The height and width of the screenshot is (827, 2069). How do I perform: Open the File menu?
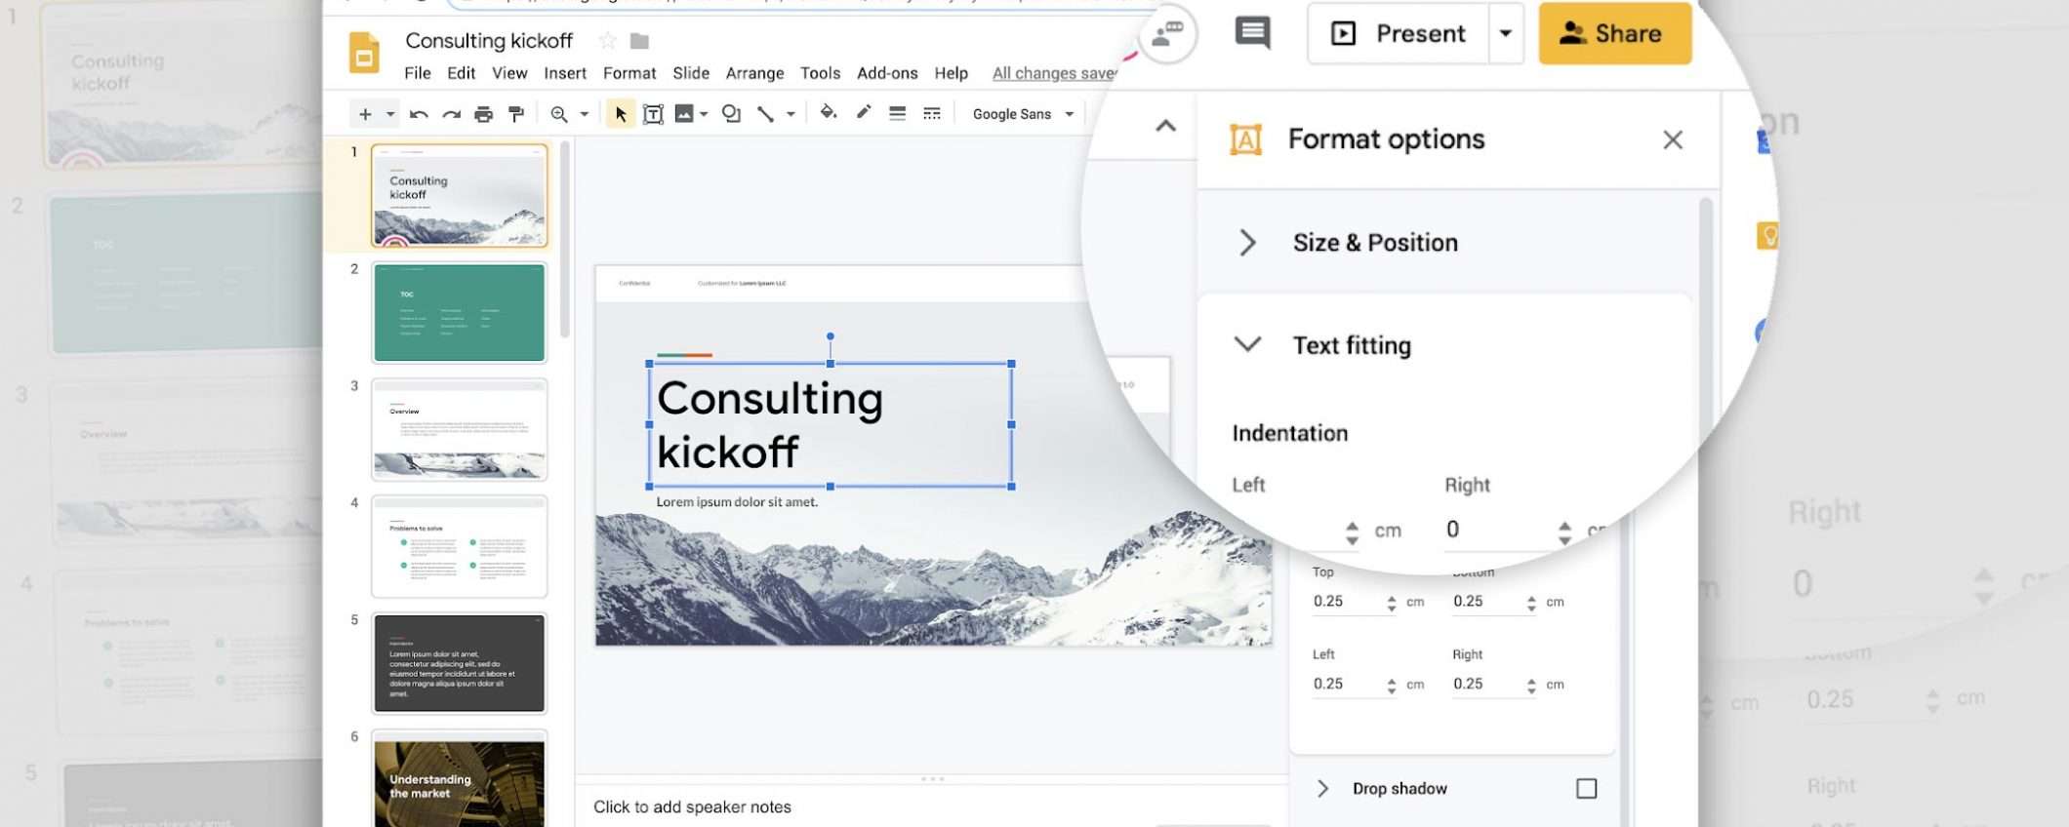[x=418, y=73]
